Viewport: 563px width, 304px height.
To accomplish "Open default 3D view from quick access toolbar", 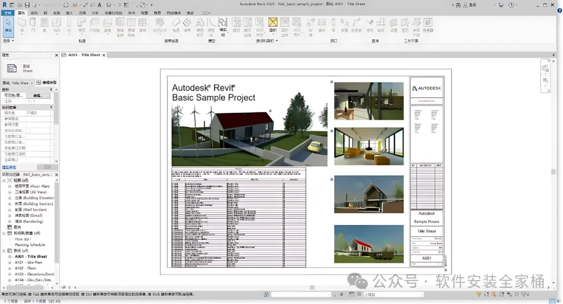I will [x=108, y=5].
